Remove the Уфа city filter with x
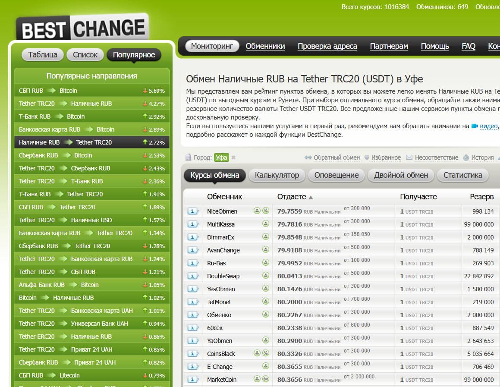This screenshot has width=500, height=387. click(x=233, y=158)
